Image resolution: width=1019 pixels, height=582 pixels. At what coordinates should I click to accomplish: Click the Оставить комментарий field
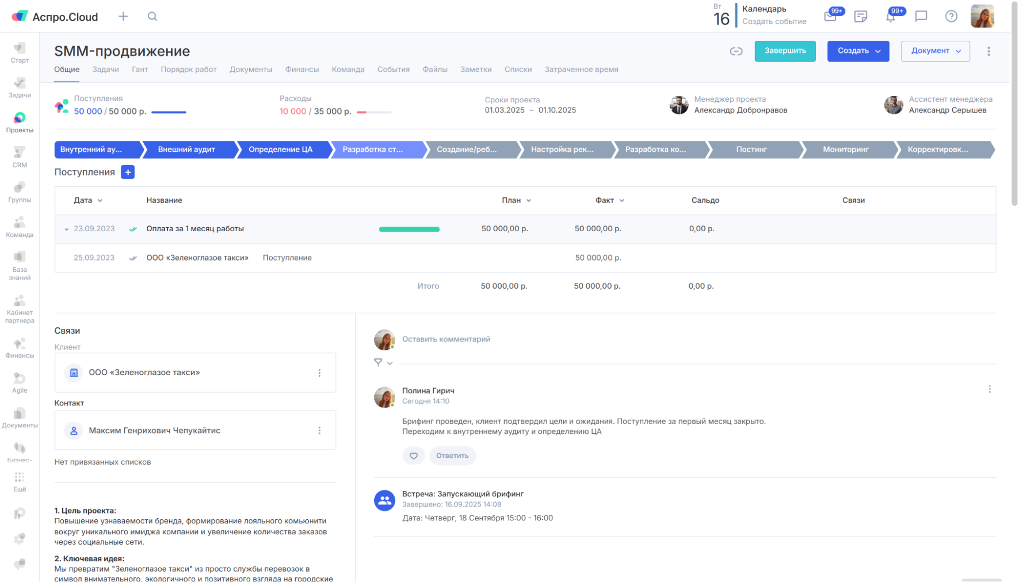[446, 339]
